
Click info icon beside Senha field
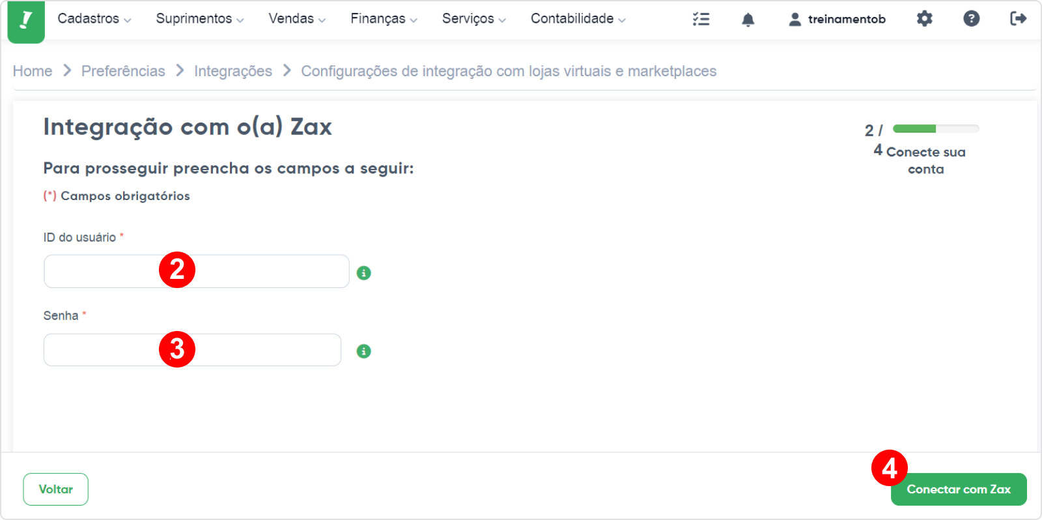pyautogui.click(x=364, y=351)
